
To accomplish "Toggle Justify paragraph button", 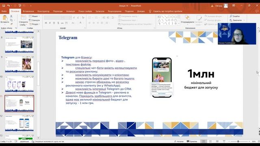I will pos(102,23).
